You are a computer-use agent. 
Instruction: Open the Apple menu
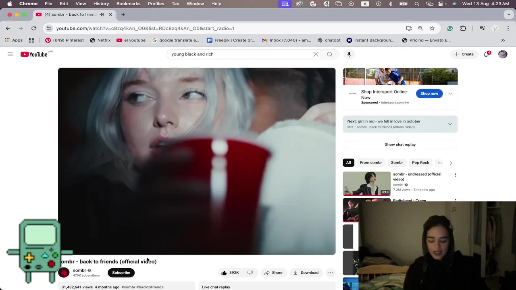click(10, 4)
